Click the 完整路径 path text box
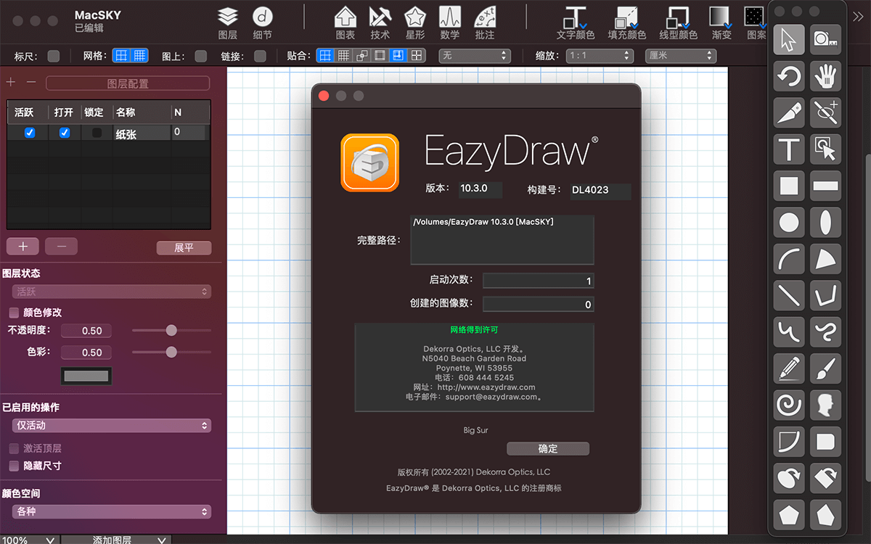 coord(502,240)
